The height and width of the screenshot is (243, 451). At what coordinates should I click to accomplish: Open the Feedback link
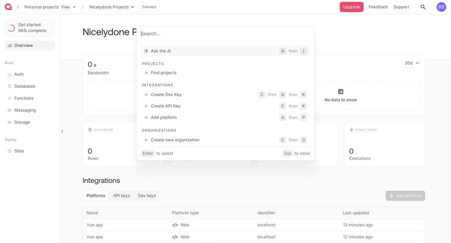coord(378,7)
